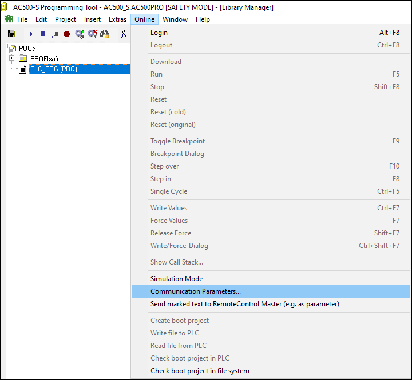This screenshot has height=380, width=412.
Task: Open the Project menu
Action: (x=65, y=19)
